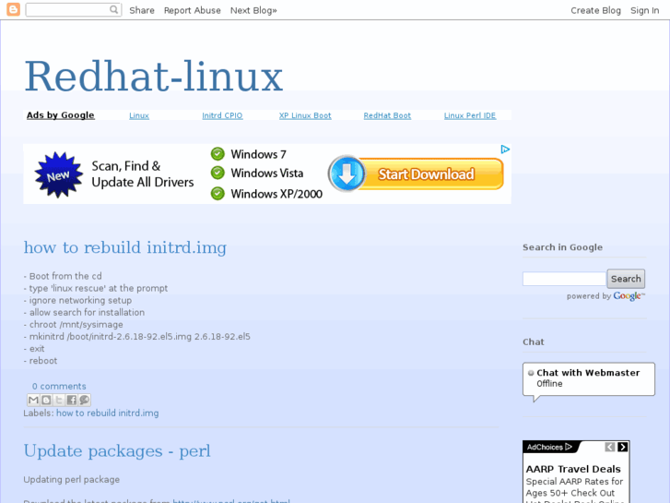Open the Initrd CPIO ad link
Screen dimensions: 670x503
222,115
